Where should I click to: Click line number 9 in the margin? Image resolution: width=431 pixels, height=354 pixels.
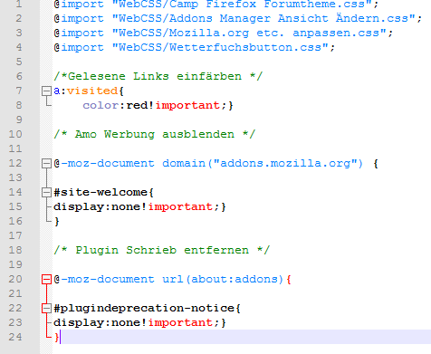pyautogui.click(x=19, y=120)
